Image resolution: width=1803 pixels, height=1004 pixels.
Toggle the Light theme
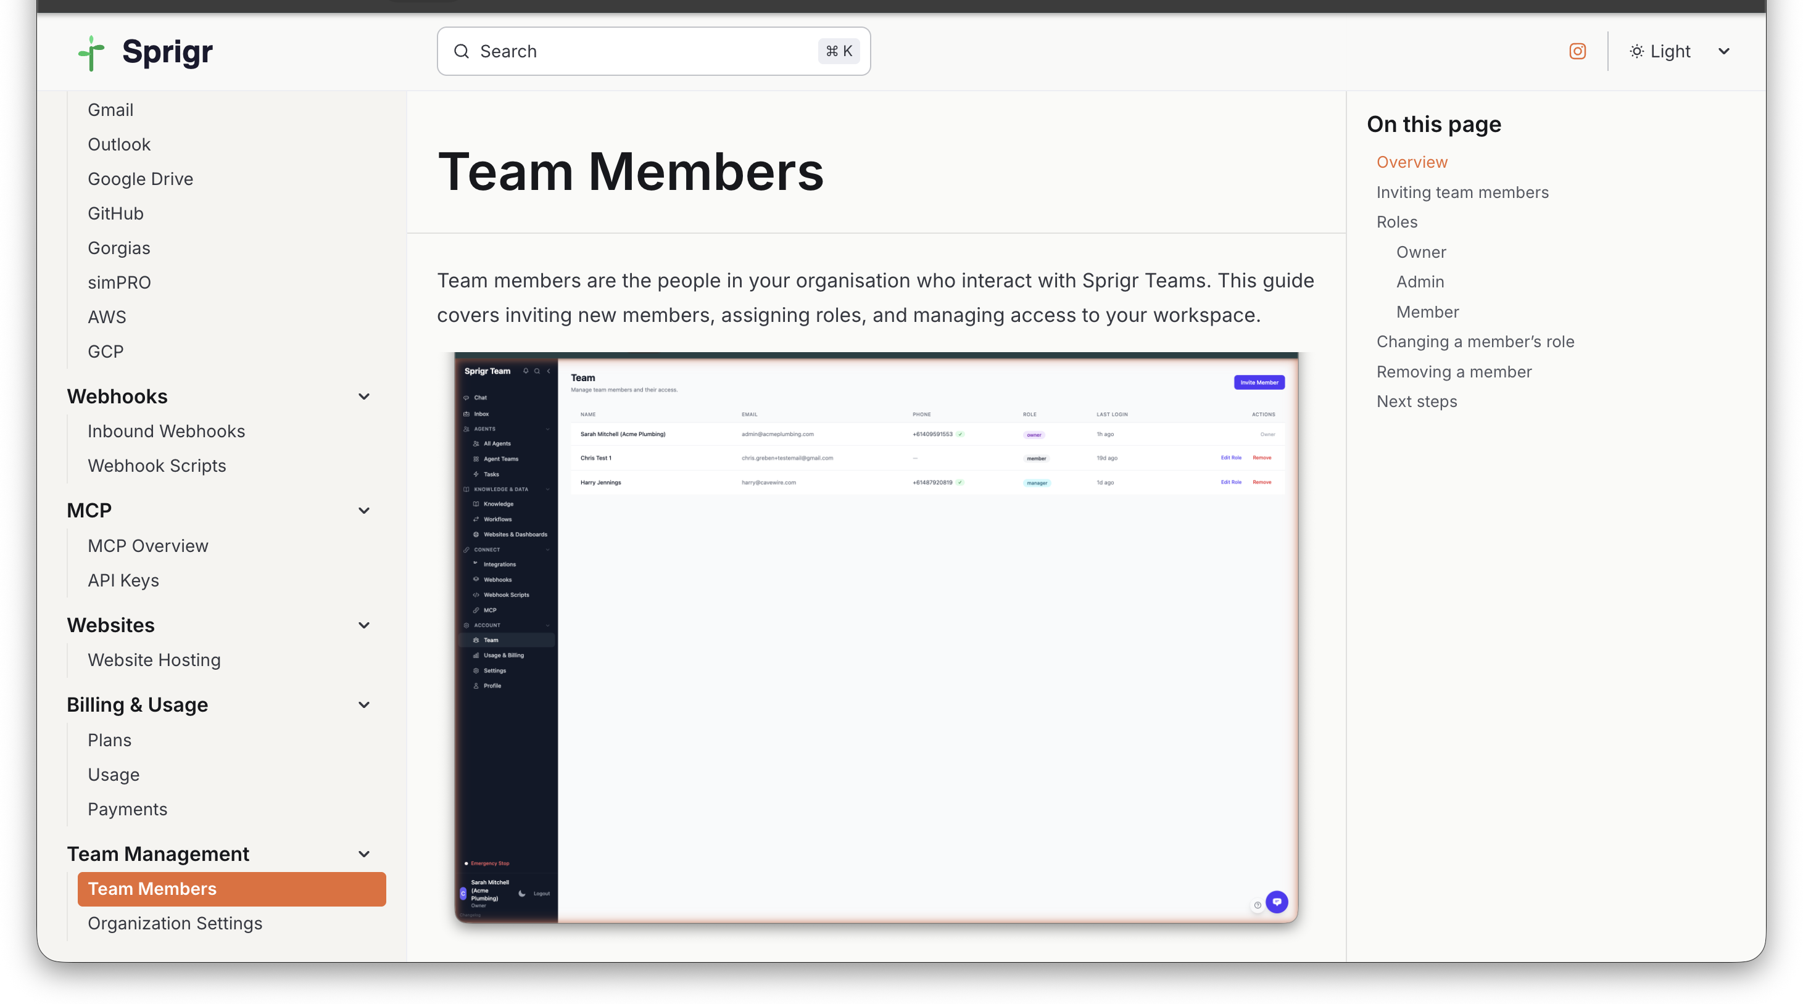tap(1659, 51)
